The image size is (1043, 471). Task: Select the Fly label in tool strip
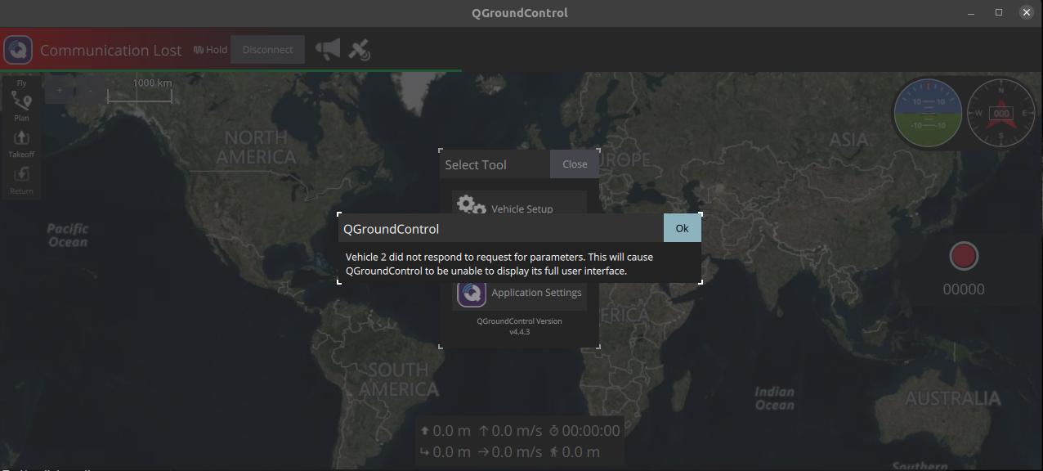coord(21,83)
